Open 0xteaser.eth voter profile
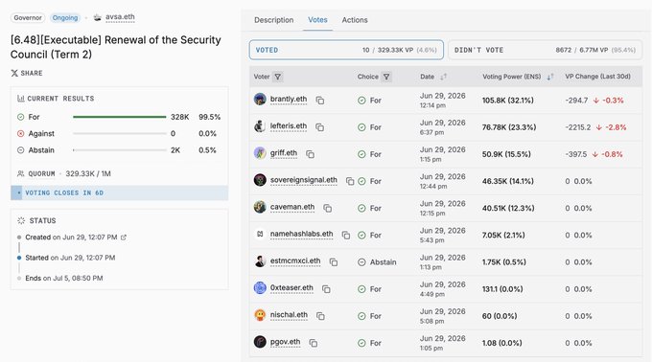This screenshot has height=362, width=652. (291, 288)
